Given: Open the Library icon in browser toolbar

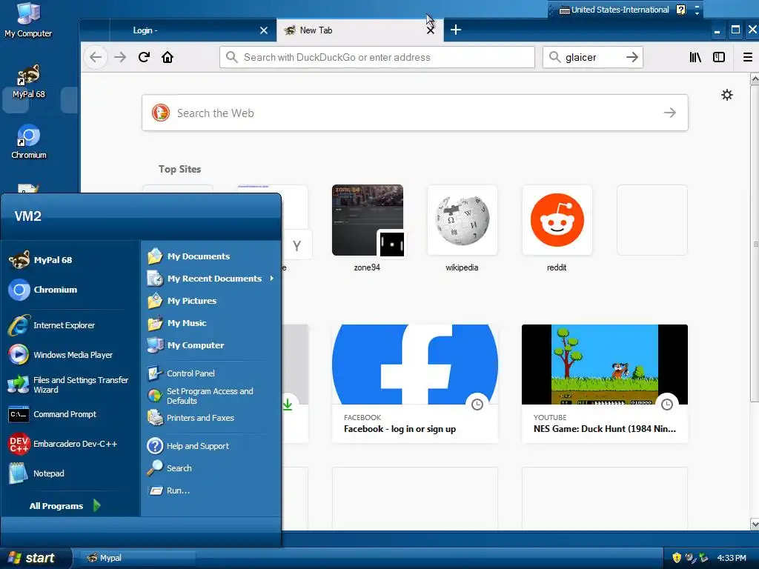Looking at the screenshot, I should pyautogui.click(x=695, y=57).
